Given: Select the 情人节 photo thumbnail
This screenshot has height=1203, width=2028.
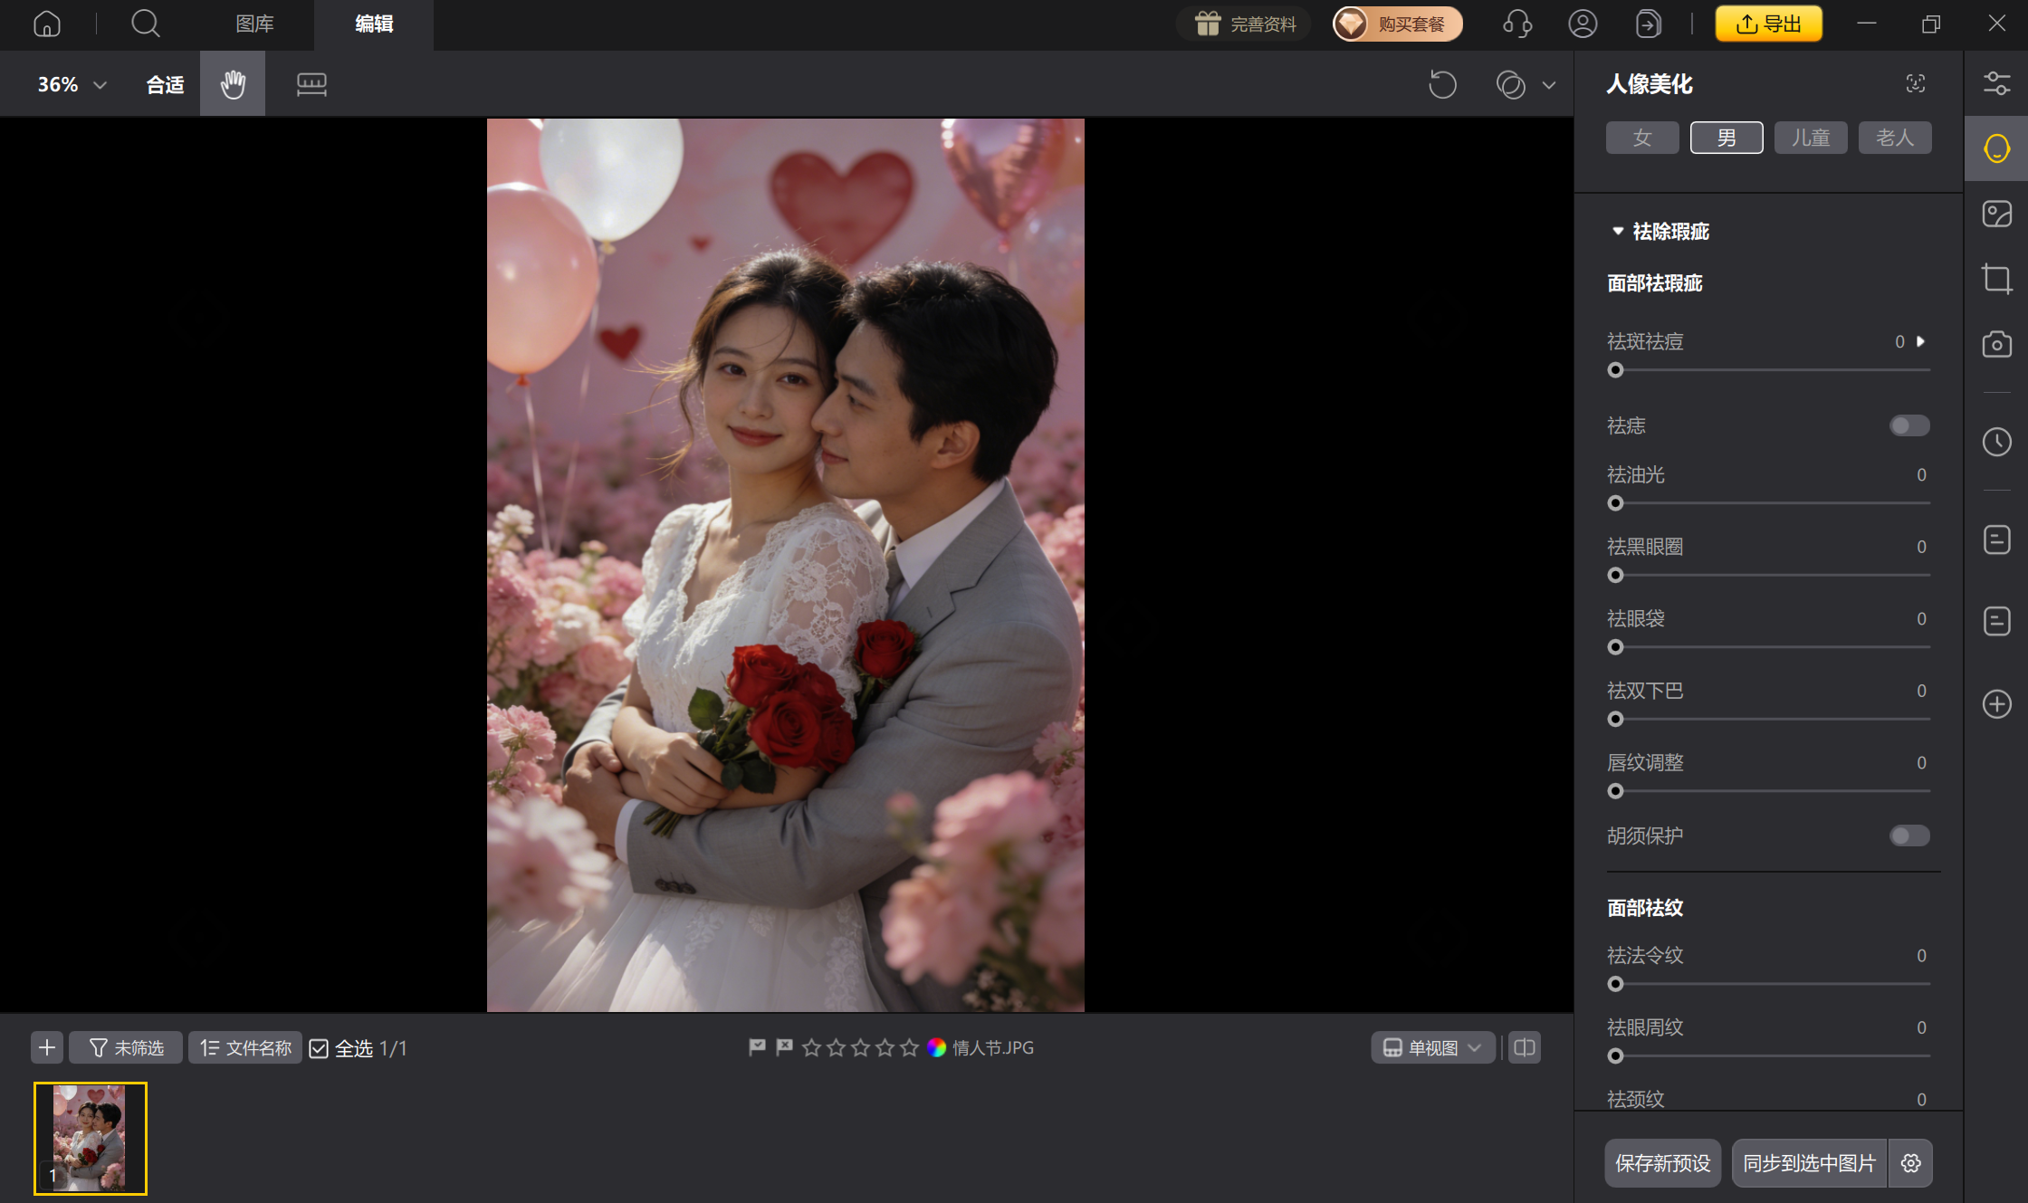Looking at the screenshot, I should 91,1138.
